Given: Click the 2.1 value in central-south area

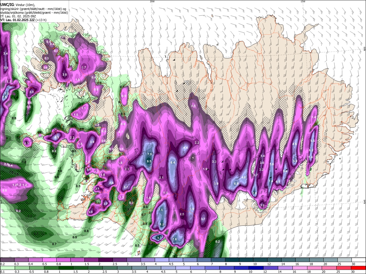Looking at the screenshot, I should (161, 178).
